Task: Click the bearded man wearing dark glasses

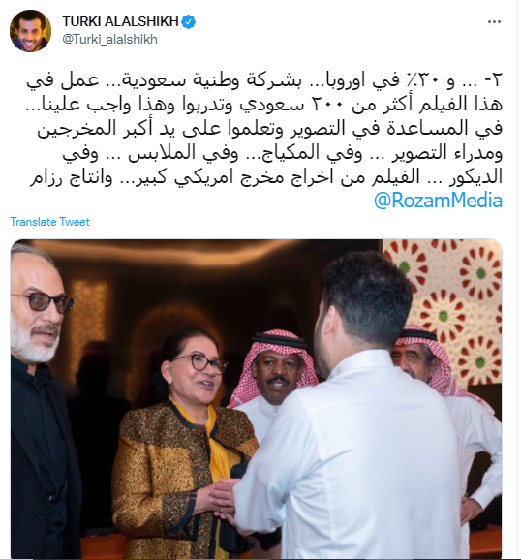Action: click(x=41, y=400)
